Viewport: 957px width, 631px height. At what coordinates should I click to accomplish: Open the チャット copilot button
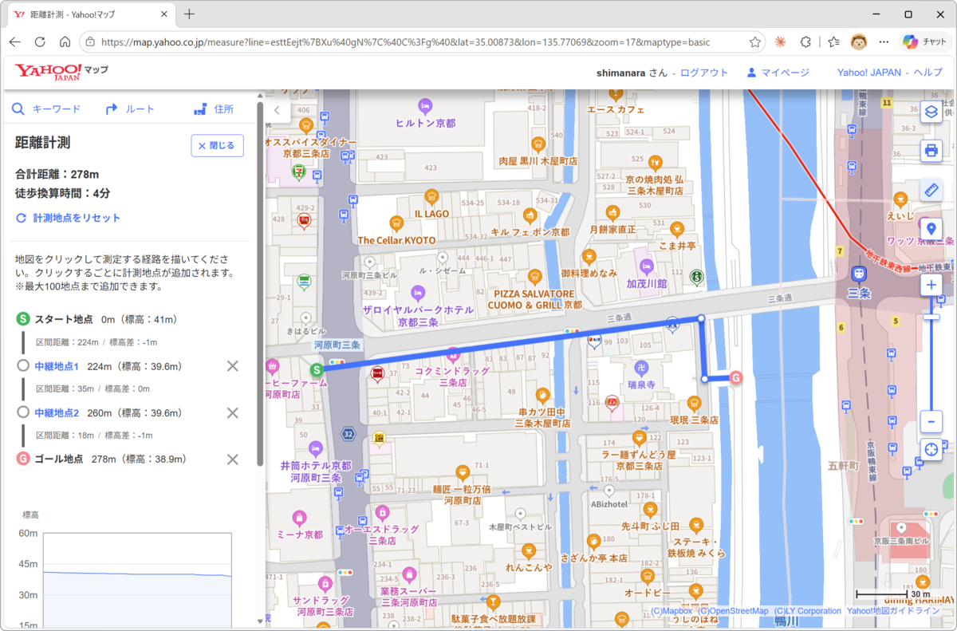[x=926, y=42]
